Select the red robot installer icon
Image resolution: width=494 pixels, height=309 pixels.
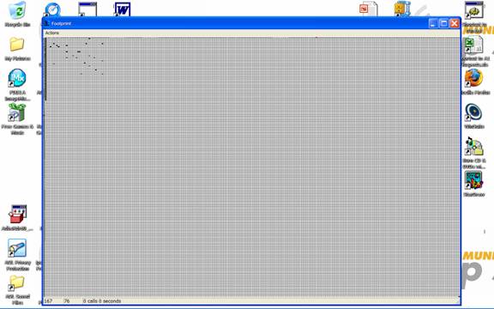pos(18,215)
